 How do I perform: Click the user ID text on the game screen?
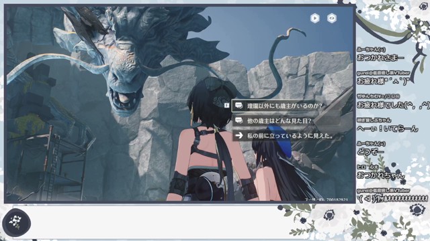[x=327, y=200]
